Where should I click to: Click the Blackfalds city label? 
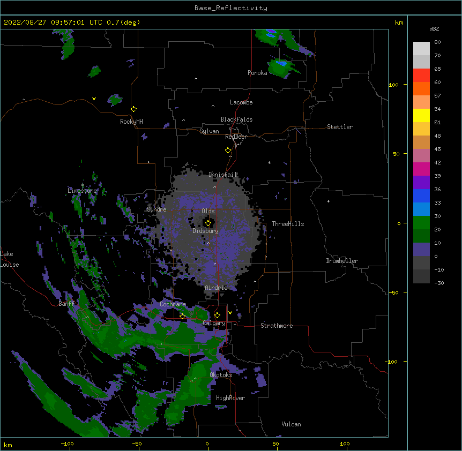point(236,119)
